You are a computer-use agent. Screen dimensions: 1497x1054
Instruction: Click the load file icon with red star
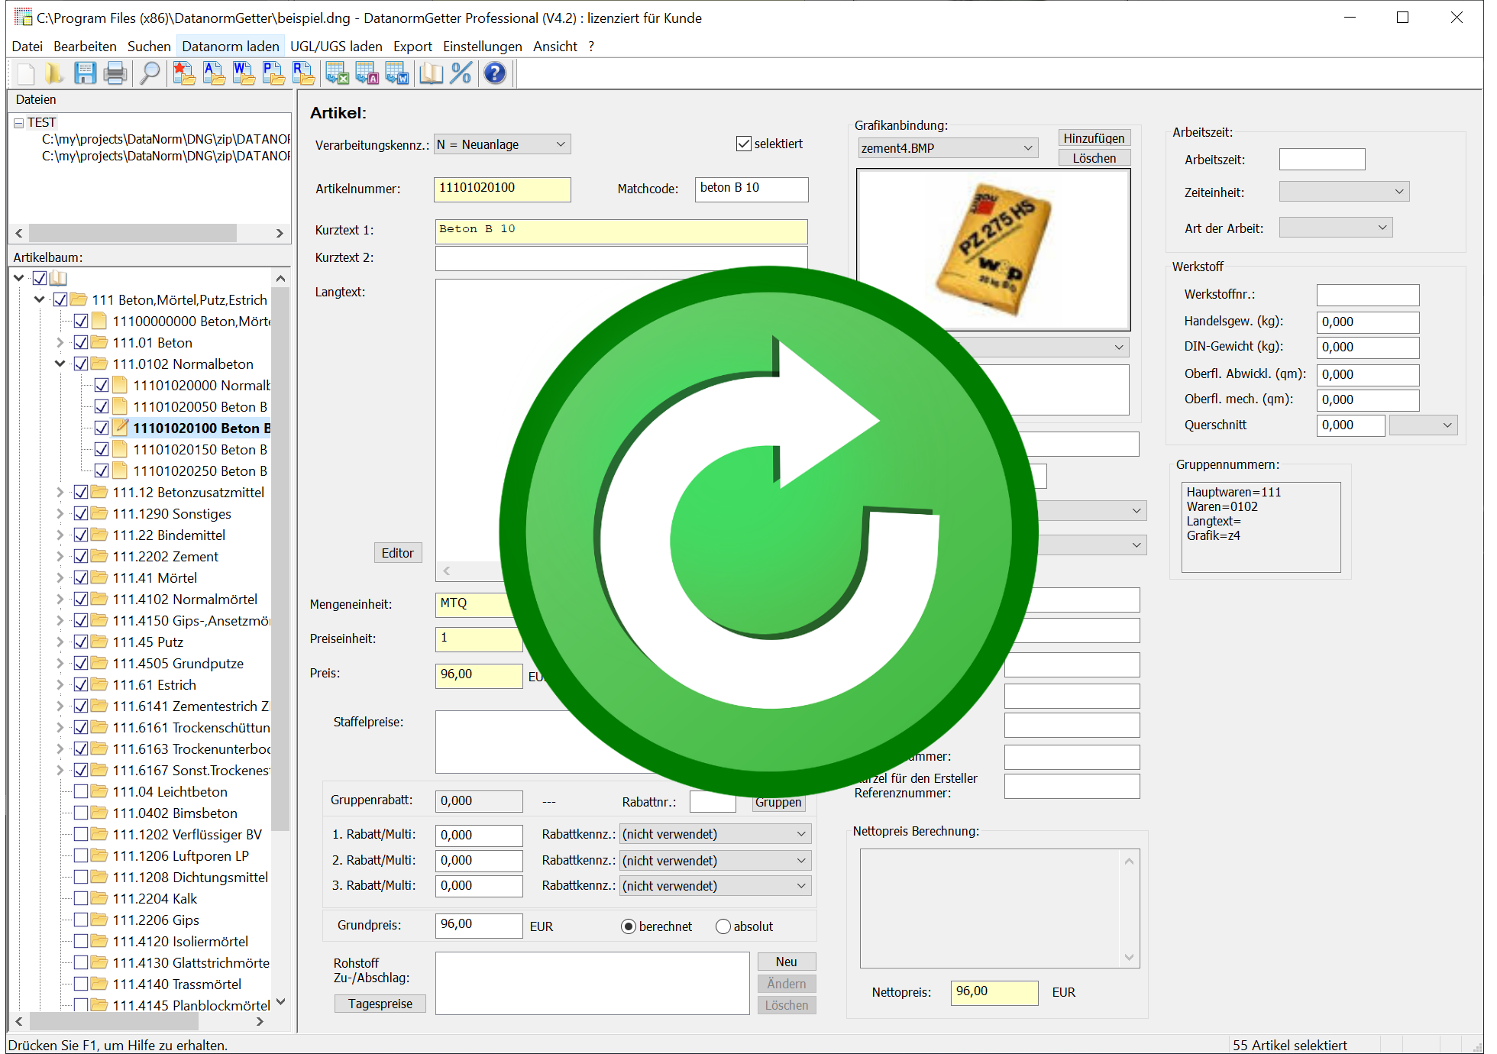[184, 73]
